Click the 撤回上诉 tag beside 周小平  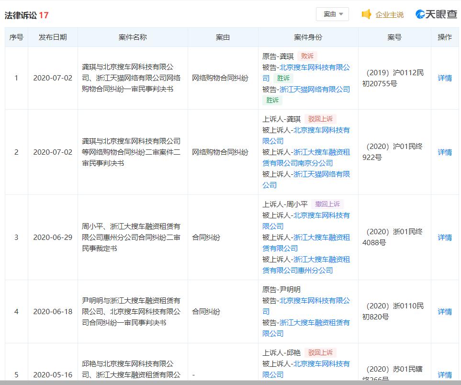click(x=327, y=204)
